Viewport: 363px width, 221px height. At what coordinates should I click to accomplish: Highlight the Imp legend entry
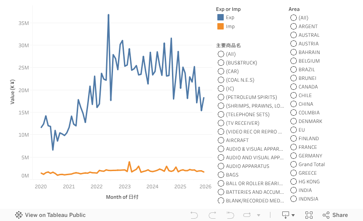(x=230, y=27)
